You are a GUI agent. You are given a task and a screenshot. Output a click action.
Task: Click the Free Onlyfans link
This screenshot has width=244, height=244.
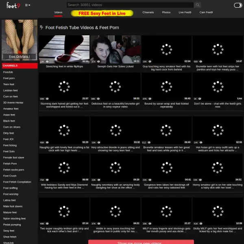(19, 57)
